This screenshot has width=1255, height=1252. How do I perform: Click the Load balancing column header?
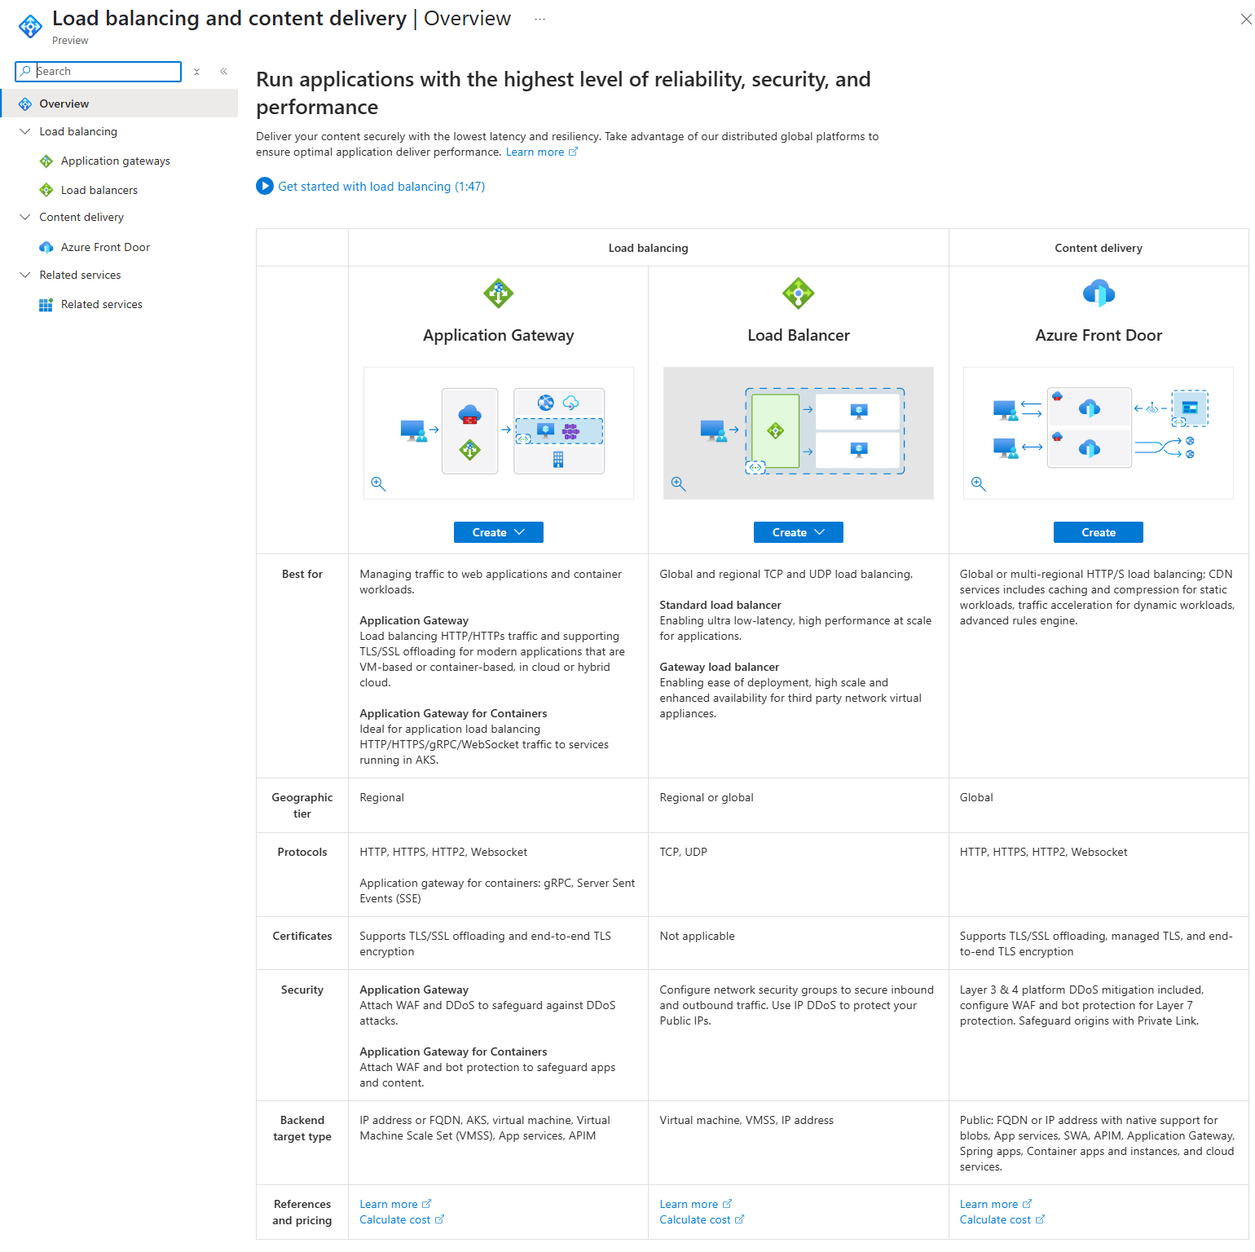tap(649, 248)
